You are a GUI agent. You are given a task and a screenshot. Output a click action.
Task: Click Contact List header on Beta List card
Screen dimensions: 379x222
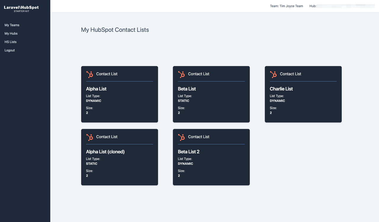[x=199, y=74]
